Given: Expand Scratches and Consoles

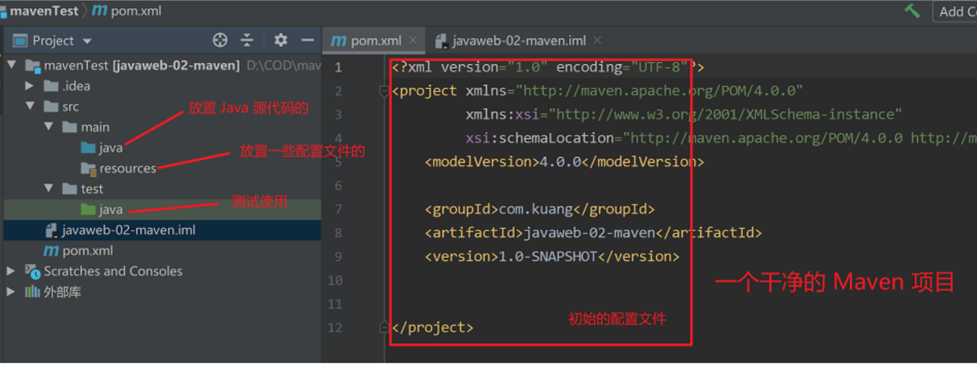Looking at the screenshot, I should pyautogui.click(x=11, y=271).
